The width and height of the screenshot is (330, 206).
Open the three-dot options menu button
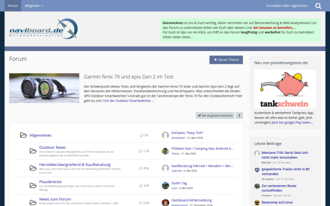click(x=239, y=115)
